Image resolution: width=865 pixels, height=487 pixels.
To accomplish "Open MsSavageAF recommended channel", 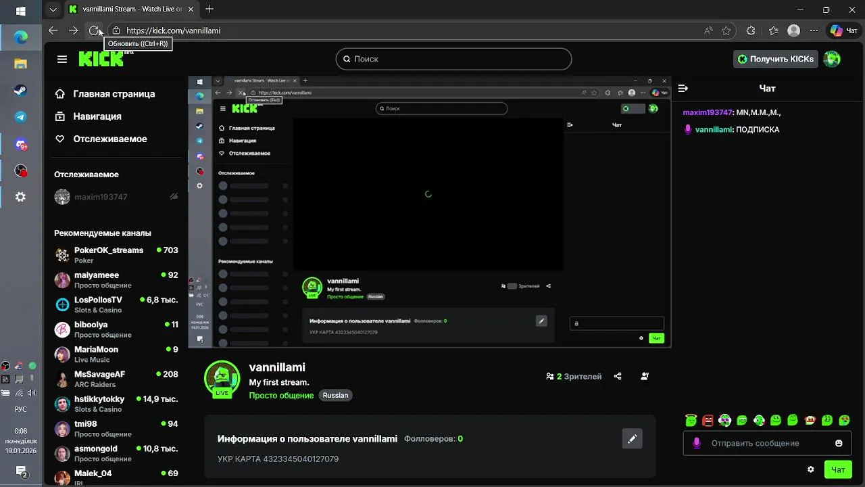I will pyautogui.click(x=116, y=379).
